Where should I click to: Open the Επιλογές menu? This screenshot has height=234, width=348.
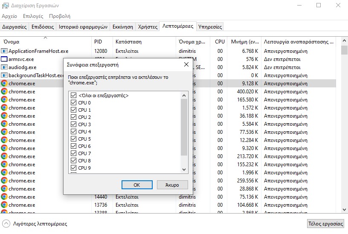pos(33,16)
